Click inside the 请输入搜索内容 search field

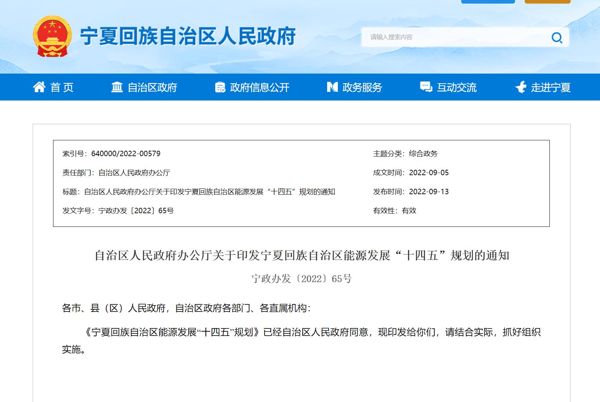click(x=430, y=37)
